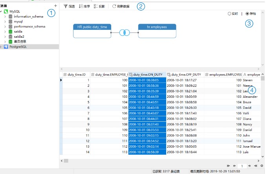Click the join circles icon between tables

point(125,33)
